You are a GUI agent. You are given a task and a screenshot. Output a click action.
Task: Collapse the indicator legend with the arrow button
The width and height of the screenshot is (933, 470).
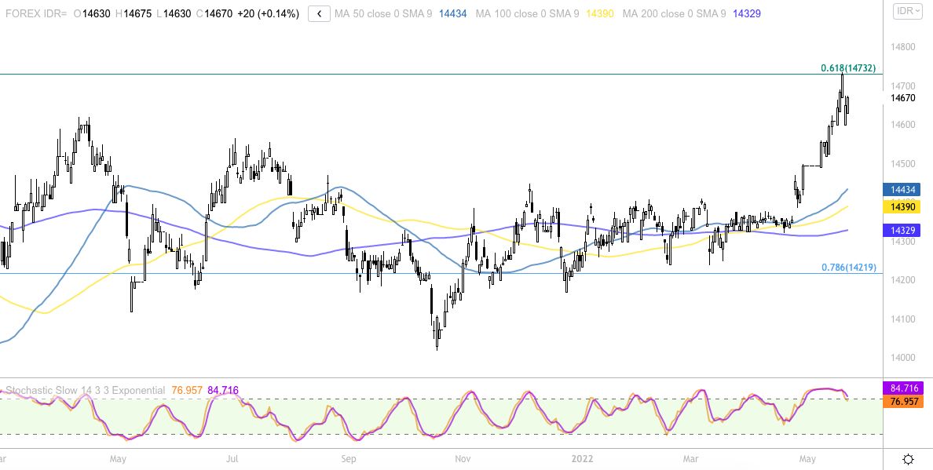(319, 13)
